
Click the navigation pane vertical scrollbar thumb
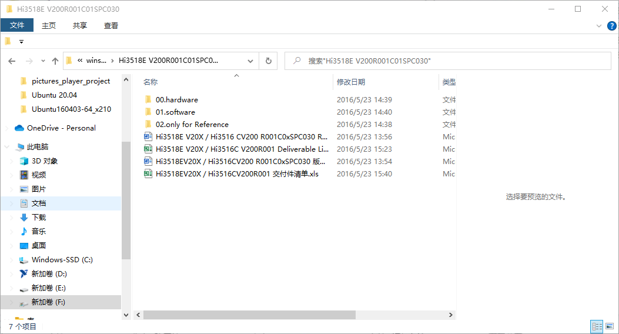pos(126,200)
